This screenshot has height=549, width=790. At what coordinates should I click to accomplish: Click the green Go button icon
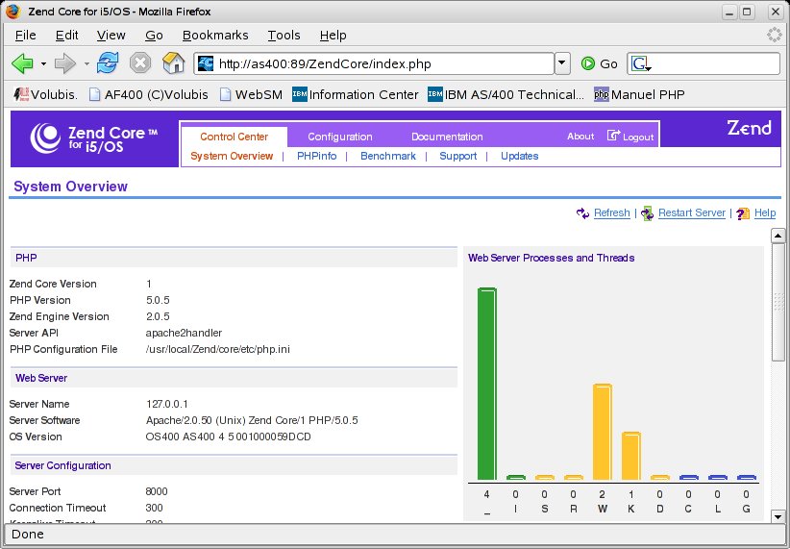[x=587, y=63]
